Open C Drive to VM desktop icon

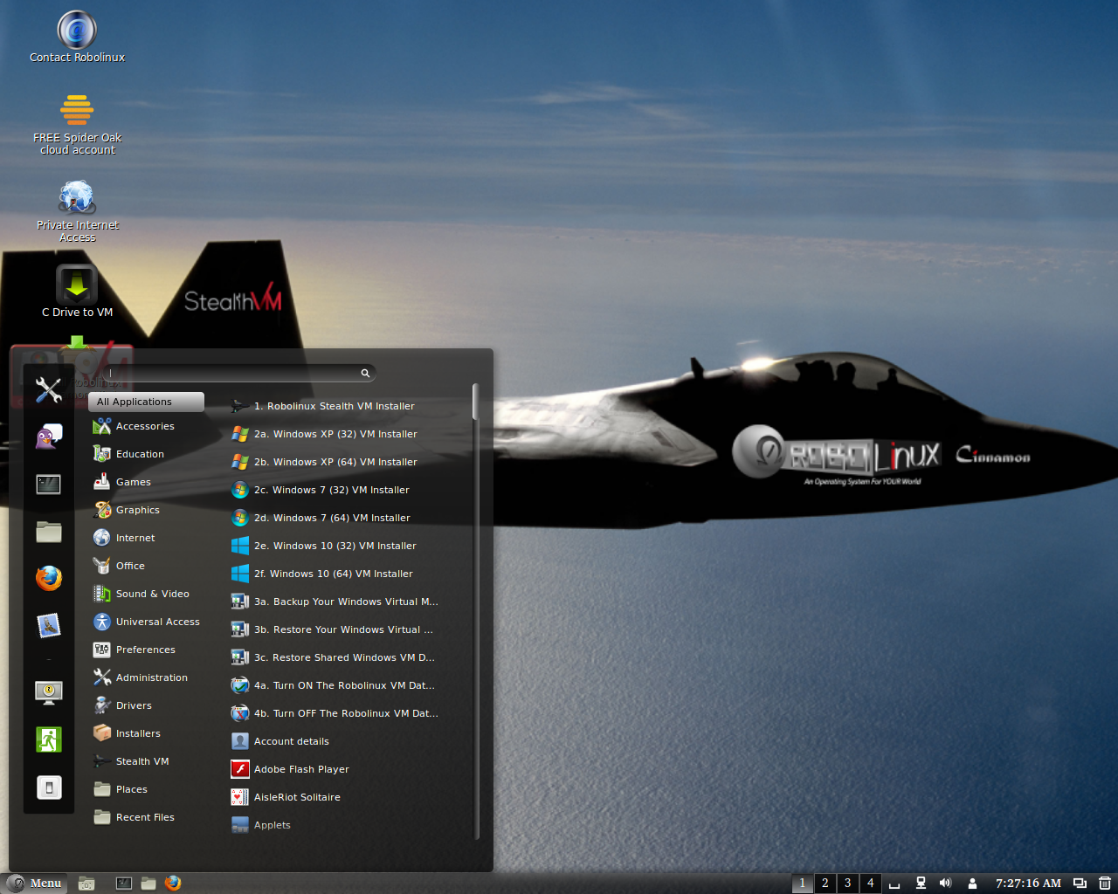point(77,292)
